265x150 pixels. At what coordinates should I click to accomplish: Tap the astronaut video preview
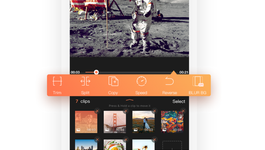tap(129, 28)
